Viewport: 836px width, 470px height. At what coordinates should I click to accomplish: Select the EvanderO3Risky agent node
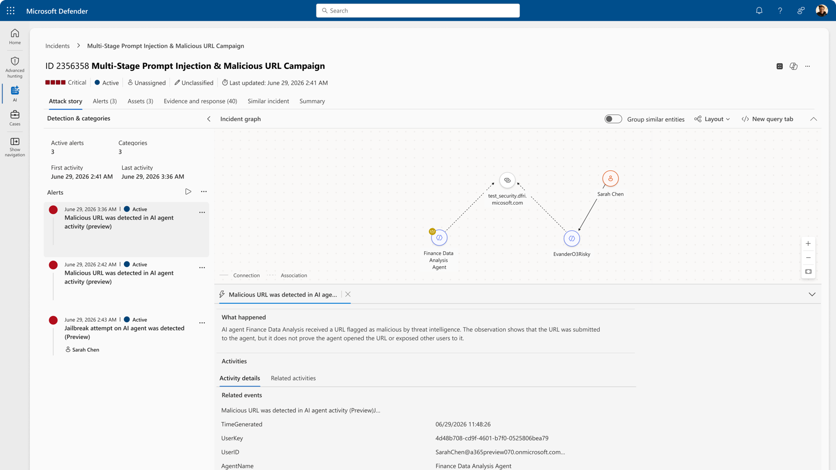(572, 239)
